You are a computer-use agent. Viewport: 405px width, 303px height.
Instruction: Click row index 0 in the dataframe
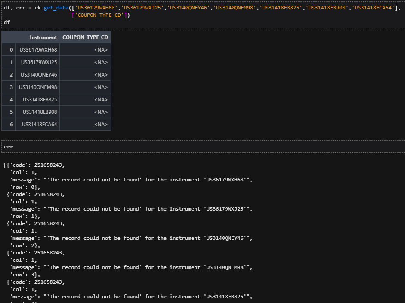pyautogui.click(x=9, y=50)
